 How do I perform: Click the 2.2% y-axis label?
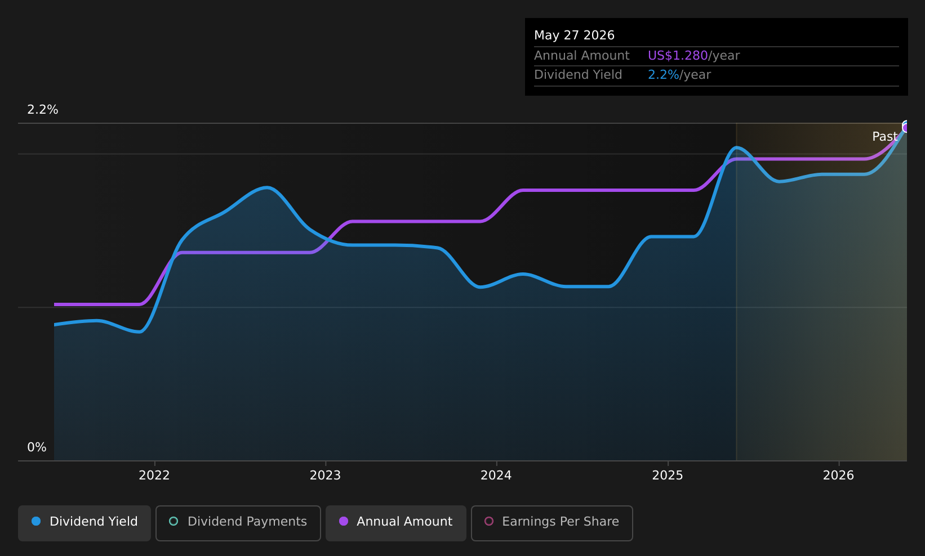pos(43,110)
